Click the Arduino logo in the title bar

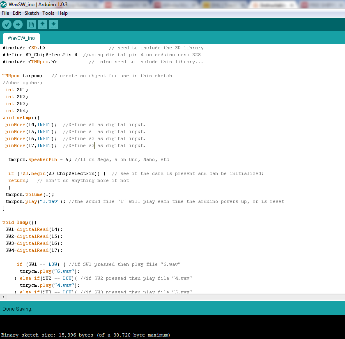[x=4, y=4]
